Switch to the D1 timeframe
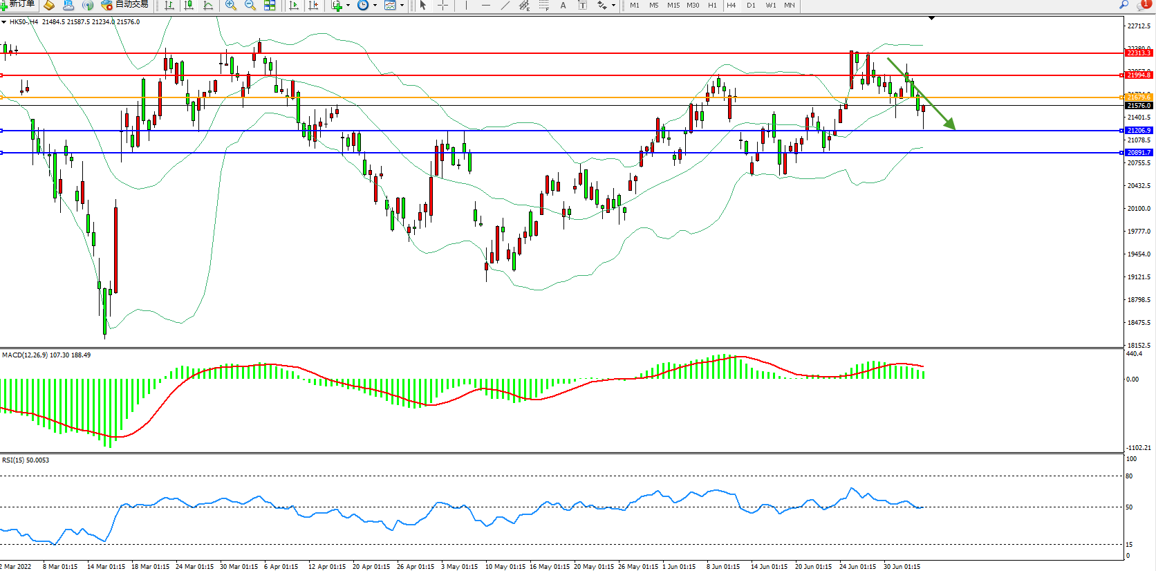 (x=751, y=5)
